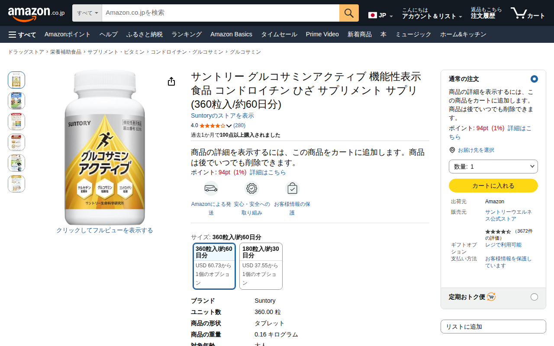Screen dimensions: 554x346
Task: Choose the 360粒入/約60日分 size option
Action: pos(214,266)
